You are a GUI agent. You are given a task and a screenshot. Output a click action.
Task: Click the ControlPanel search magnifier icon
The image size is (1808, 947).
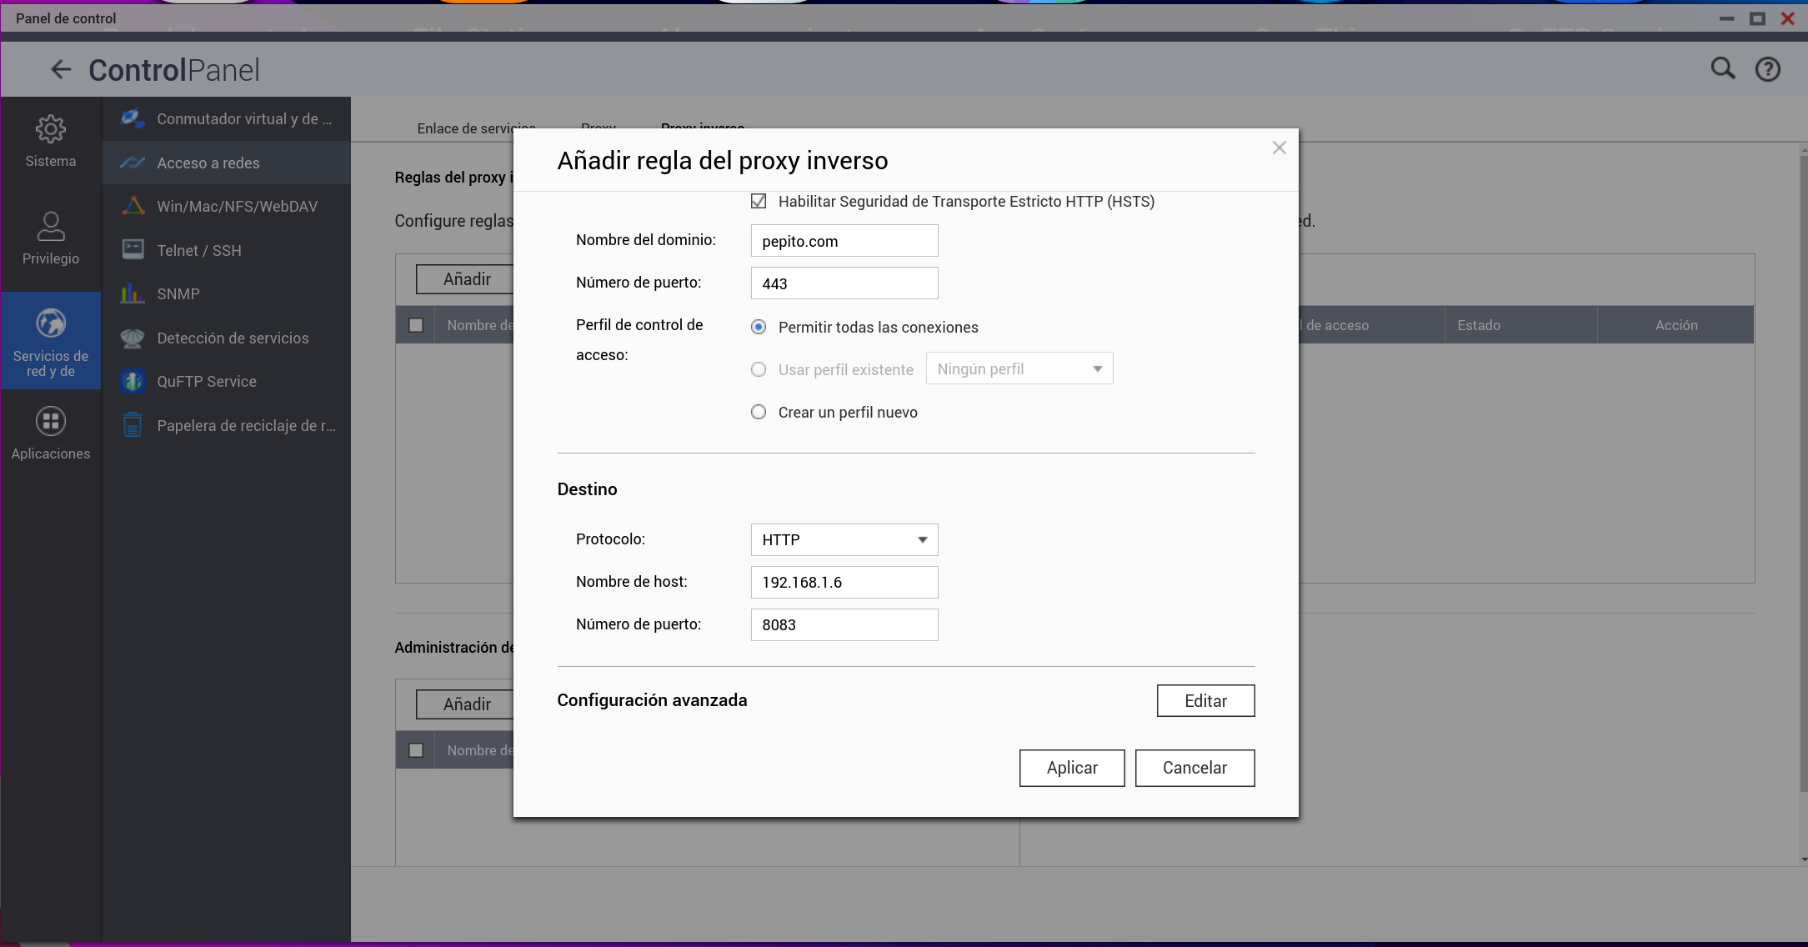tap(1722, 69)
